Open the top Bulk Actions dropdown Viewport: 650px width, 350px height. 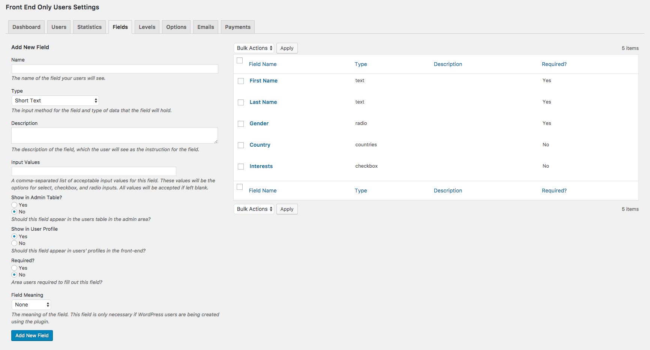pos(254,48)
